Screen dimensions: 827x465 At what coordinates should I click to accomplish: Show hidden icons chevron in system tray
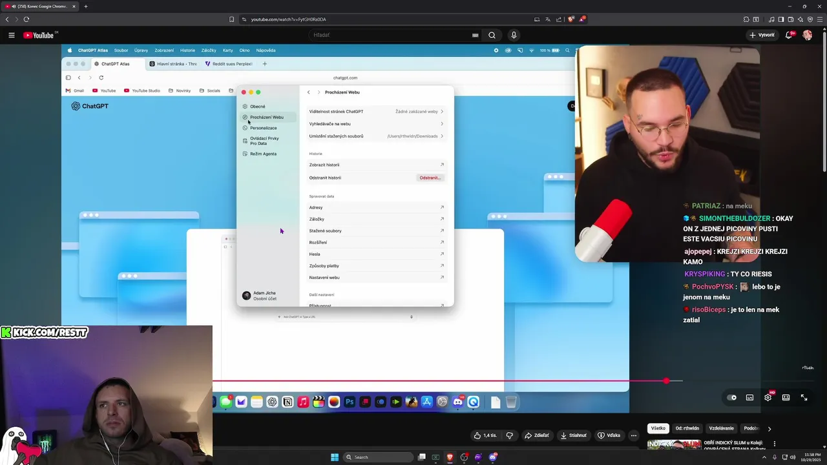[764, 457]
